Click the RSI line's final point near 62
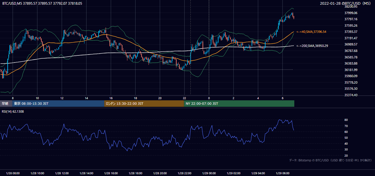Viewport: 375px width, 176px height. click(x=294, y=130)
